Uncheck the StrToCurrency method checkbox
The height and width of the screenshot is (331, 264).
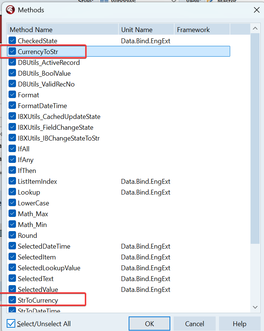coord(12,300)
